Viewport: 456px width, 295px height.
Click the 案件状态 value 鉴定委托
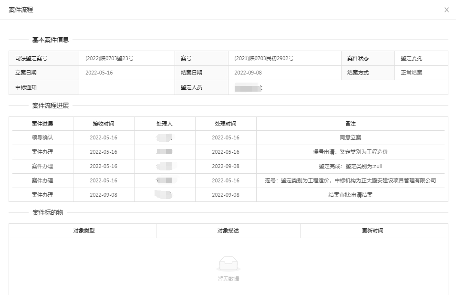click(411, 58)
